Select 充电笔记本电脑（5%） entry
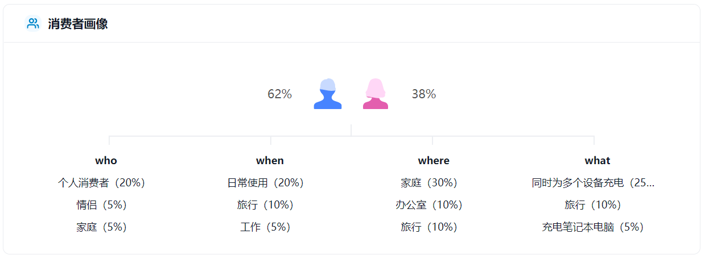Screen dimensions: 705x259 [x=593, y=227]
